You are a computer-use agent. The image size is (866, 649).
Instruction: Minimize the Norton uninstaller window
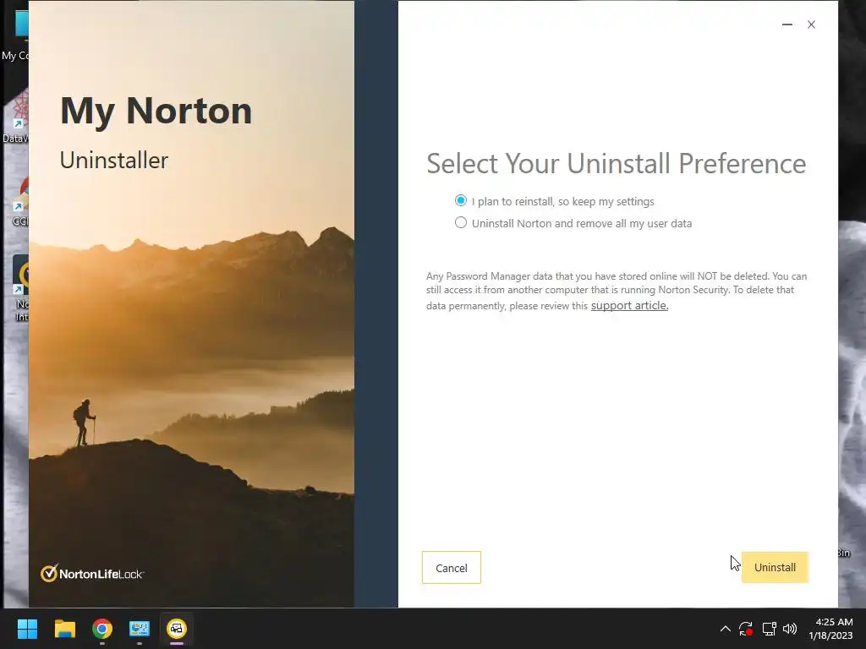click(787, 25)
